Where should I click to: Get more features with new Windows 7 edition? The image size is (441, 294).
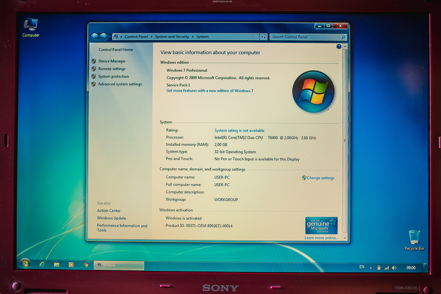(x=210, y=91)
